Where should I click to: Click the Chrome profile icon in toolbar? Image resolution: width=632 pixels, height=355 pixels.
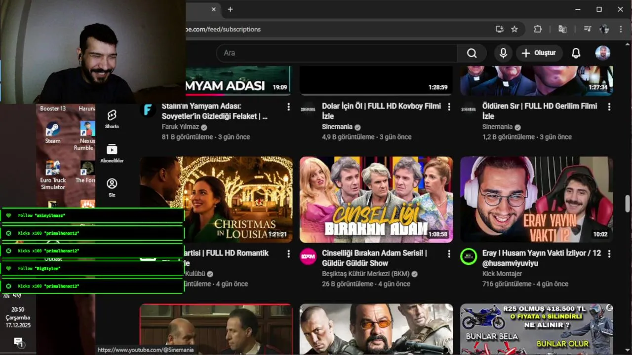coord(604,29)
